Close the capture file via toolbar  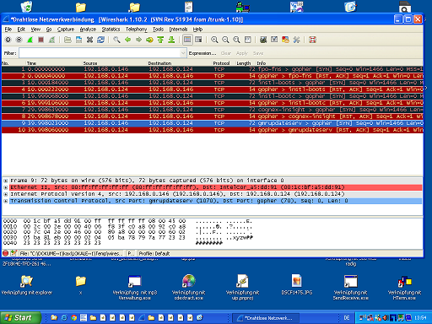[89, 40]
